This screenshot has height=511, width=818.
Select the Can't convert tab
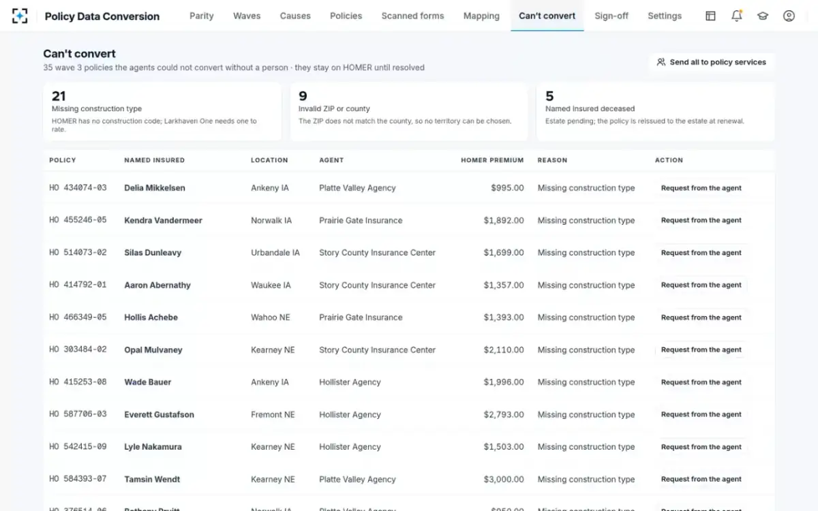pos(547,16)
